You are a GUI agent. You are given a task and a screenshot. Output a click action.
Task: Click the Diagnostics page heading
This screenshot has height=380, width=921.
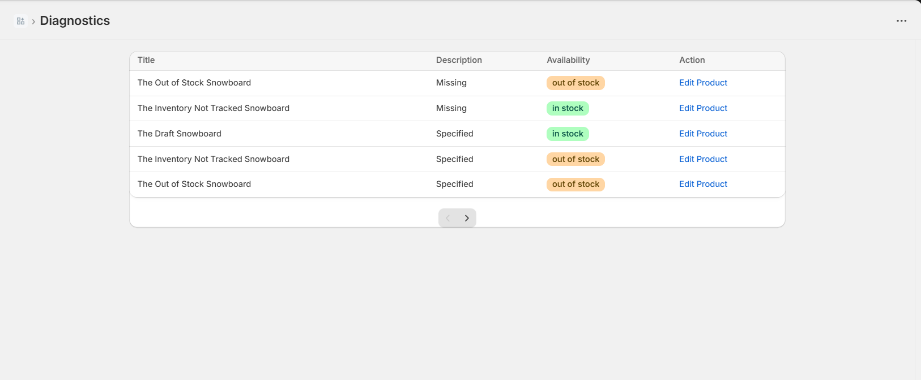coord(75,21)
